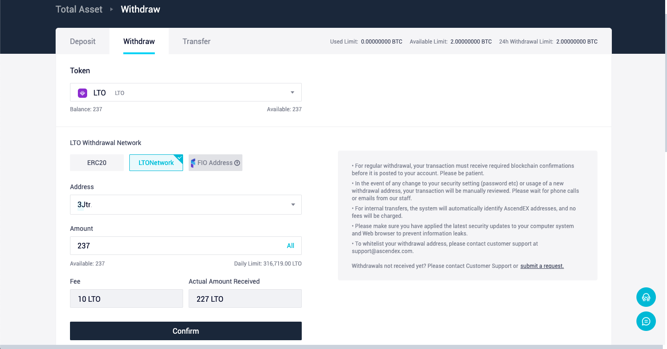
Task: Click the Balance: 237 text
Action: pyautogui.click(x=86, y=109)
